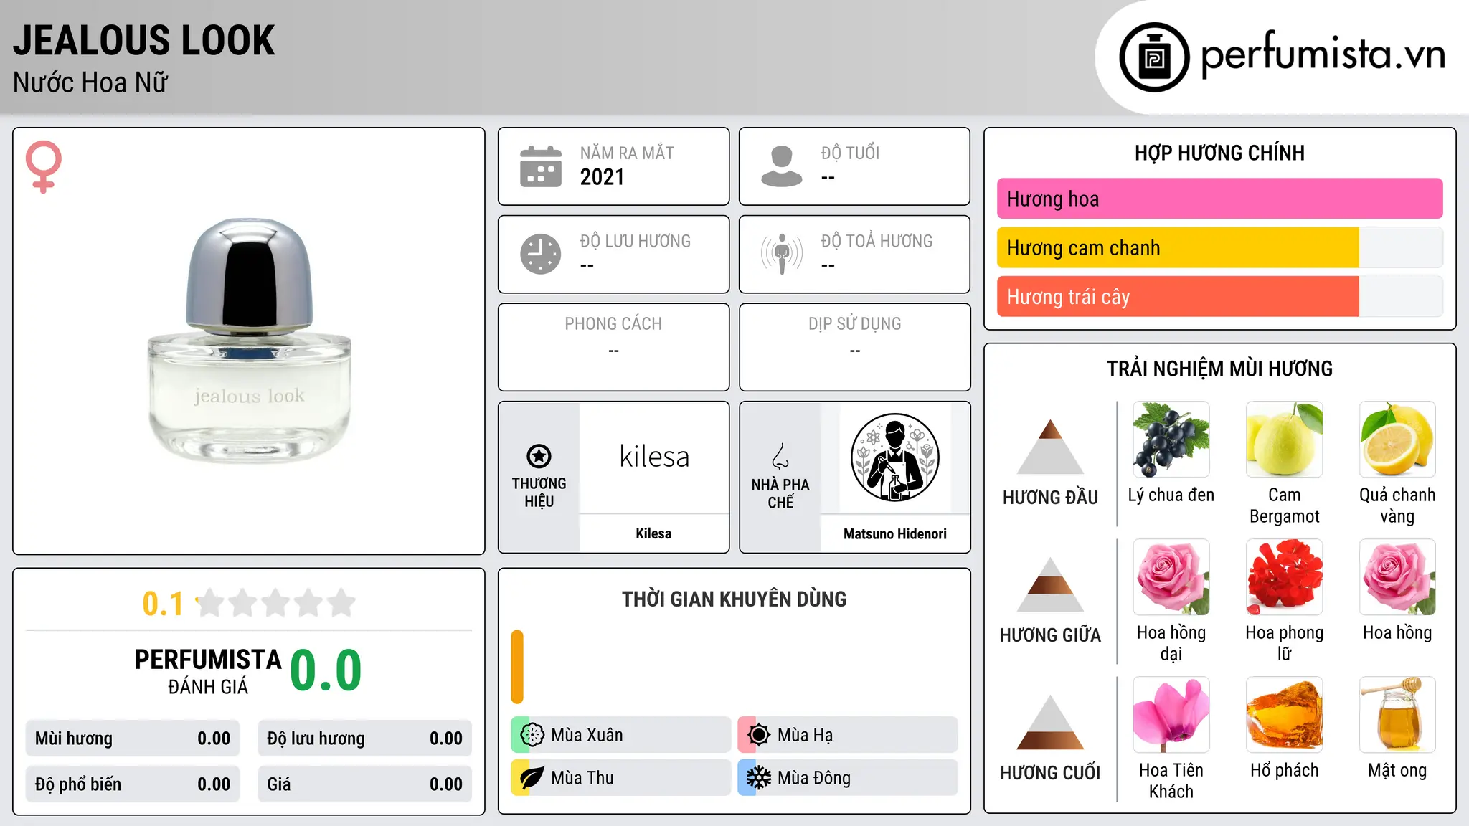Open the Matsuno Hidenori perfumer link

[895, 533]
